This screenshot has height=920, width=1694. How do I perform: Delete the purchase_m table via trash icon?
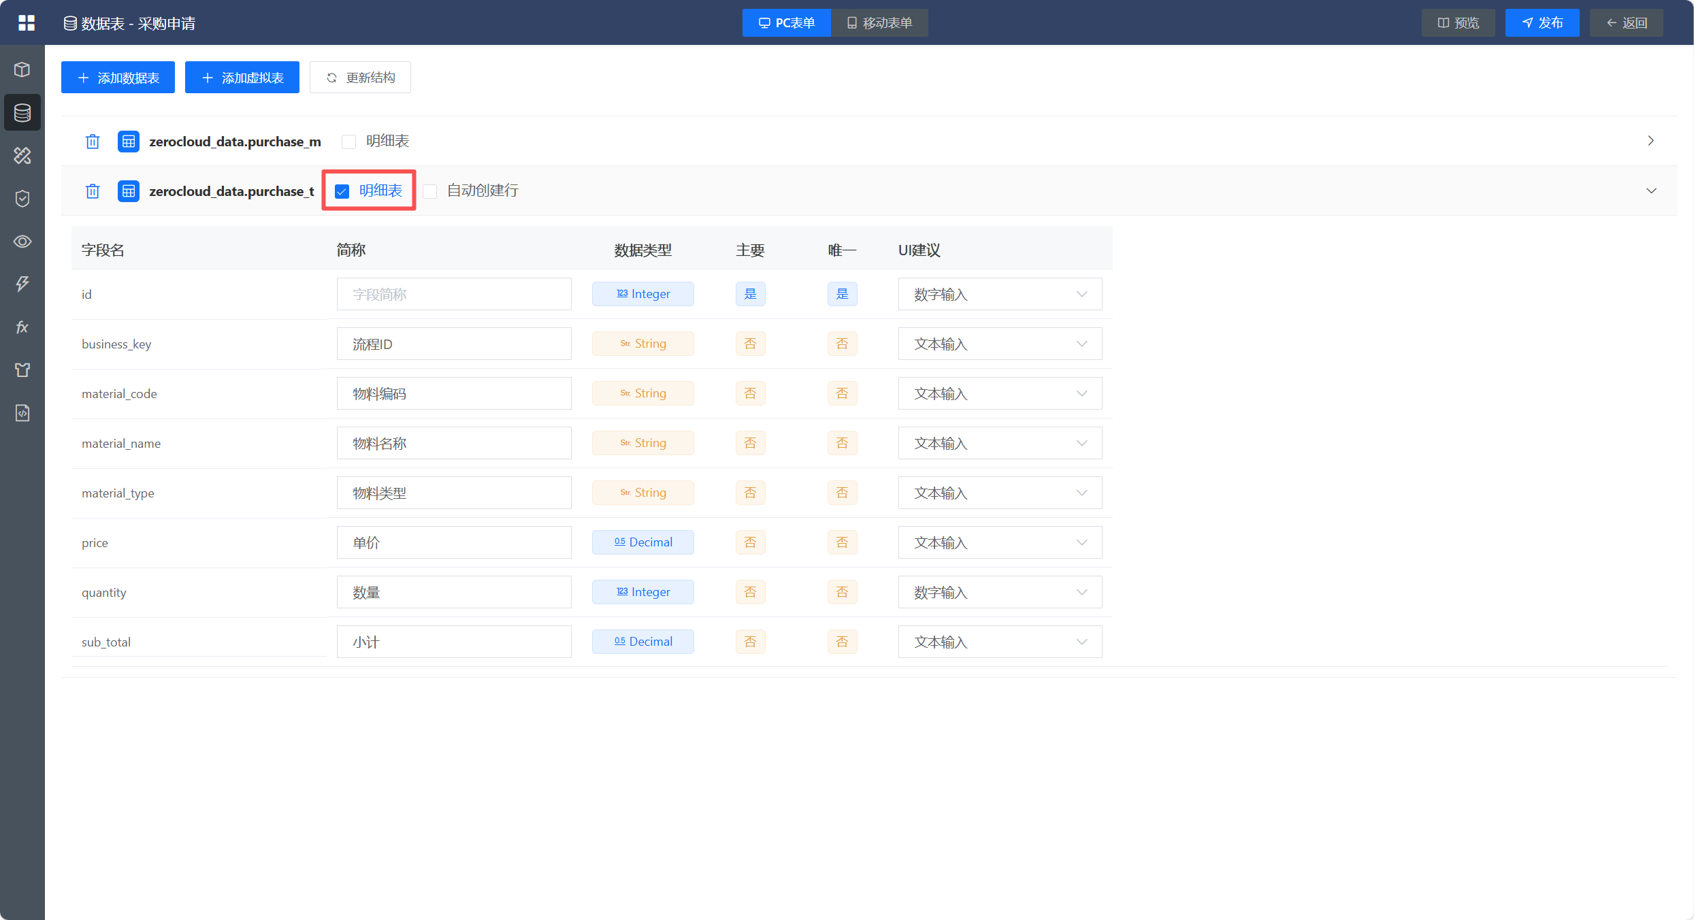pyautogui.click(x=93, y=142)
